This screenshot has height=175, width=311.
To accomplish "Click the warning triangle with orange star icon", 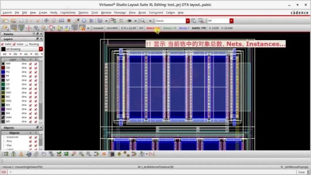I will click(82, 28).
